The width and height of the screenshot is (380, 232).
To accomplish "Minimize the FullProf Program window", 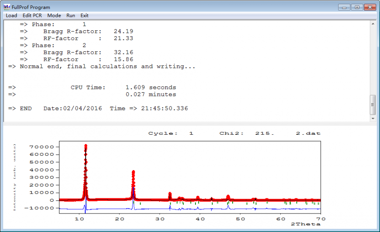I will [344, 7].
